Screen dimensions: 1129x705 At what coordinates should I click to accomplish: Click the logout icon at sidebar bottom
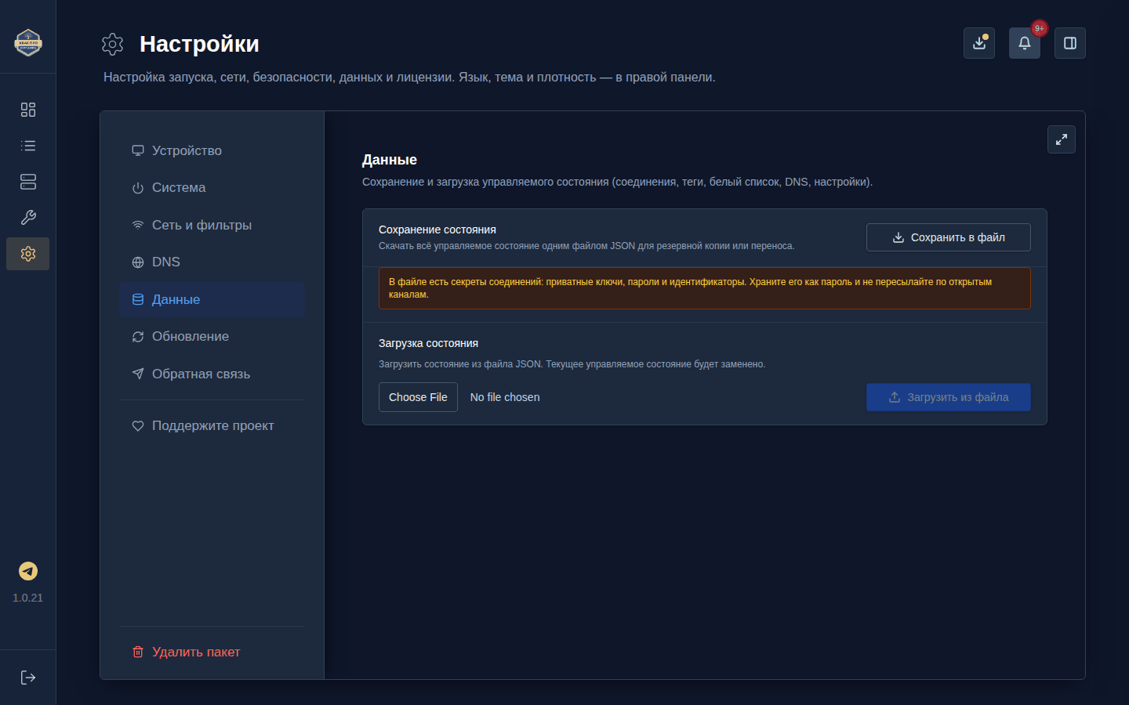(x=28, y=678)
